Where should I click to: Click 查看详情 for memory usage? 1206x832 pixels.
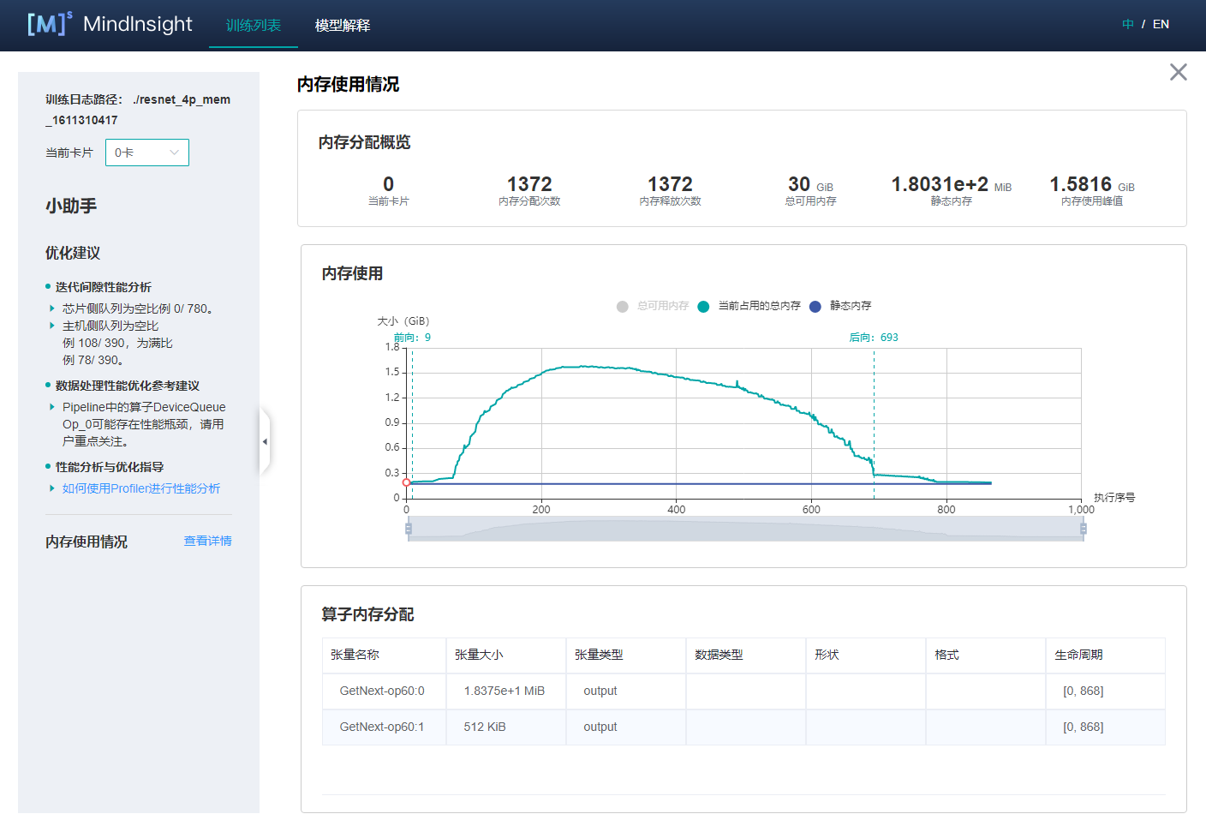tap(207, 541)
